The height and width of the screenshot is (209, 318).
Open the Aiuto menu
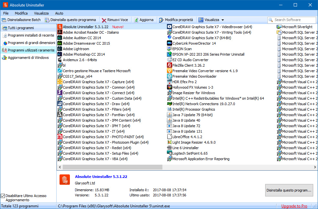pos(59,13)
